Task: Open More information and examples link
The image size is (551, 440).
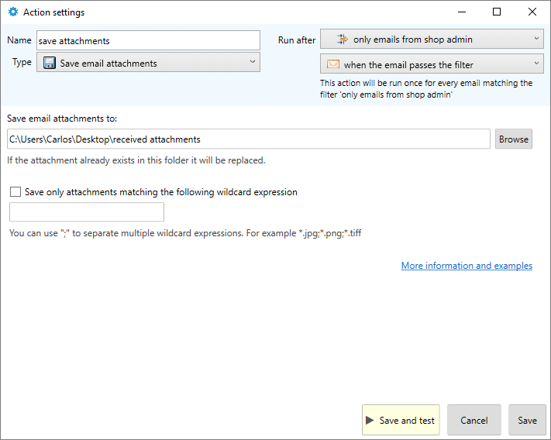Action: (x=467, y=266)
